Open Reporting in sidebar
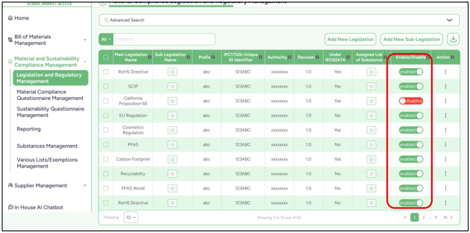Screen dimensions: 470x233 pyautogui.click(x=28, y=129)
